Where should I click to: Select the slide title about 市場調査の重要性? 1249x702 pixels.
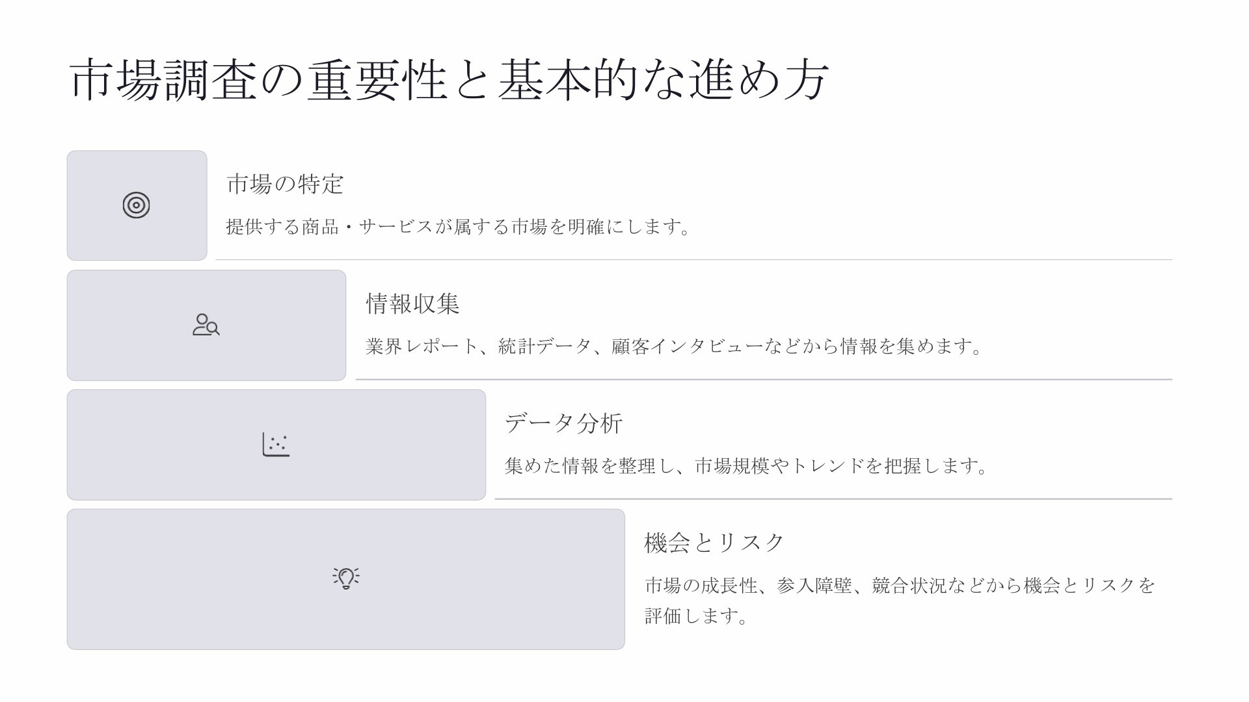[x=448, y=80]
